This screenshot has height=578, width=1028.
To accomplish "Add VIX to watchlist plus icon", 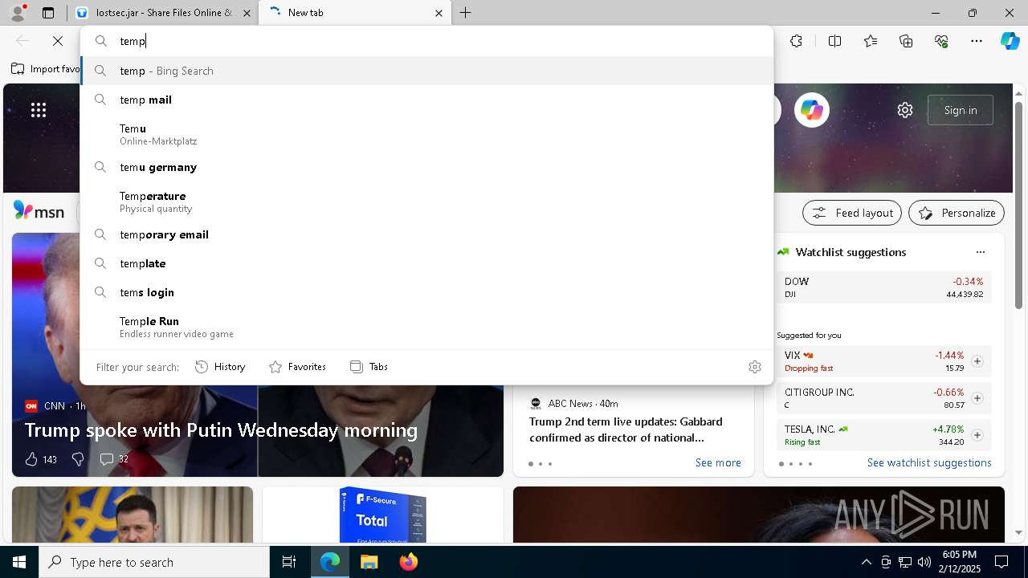I will click(x=977, y=361).
